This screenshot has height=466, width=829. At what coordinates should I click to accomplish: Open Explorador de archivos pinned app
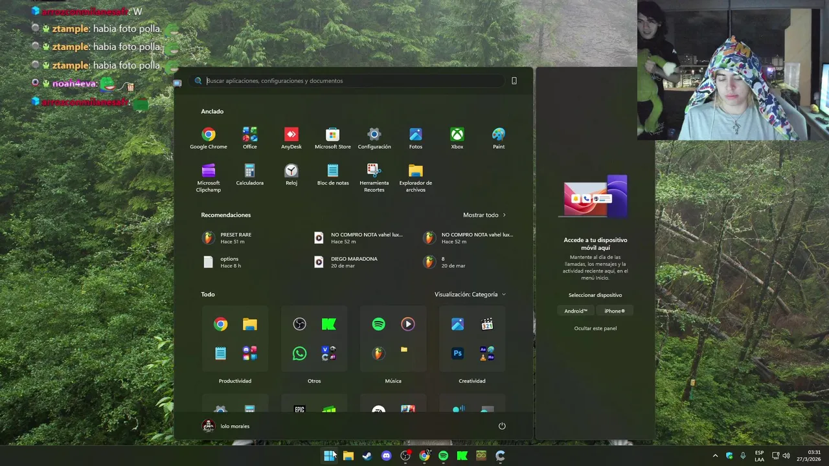click(x=416, y=177)
